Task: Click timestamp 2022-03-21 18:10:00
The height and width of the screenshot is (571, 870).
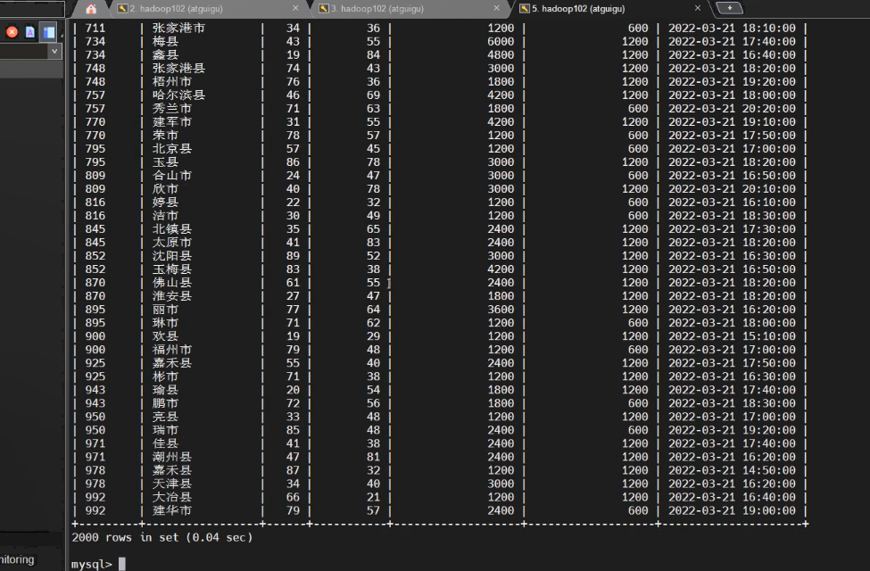Action: point(732,28)
